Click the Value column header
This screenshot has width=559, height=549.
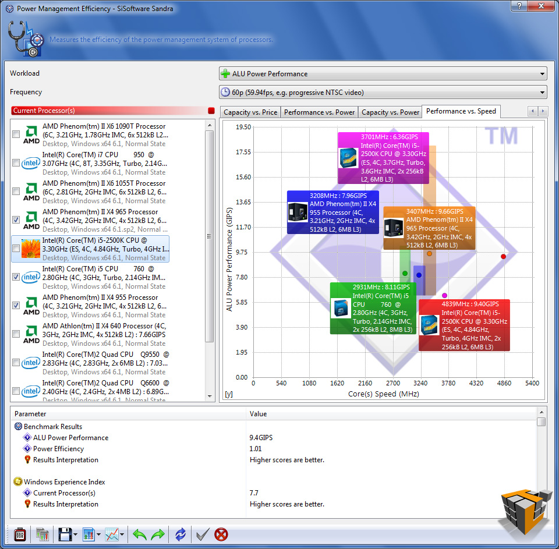(x=391, y=413)
